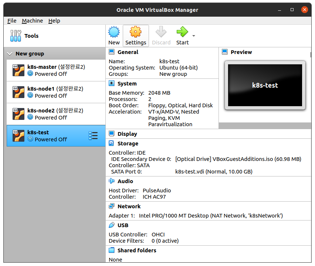Screen dimensions: 315x266
Task: Close the VirtualBox Manager window
Action: pos(305,10)
